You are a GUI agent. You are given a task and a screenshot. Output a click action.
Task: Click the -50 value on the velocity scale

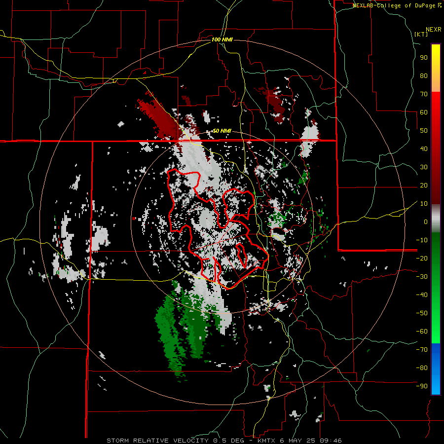click(422, 313)
